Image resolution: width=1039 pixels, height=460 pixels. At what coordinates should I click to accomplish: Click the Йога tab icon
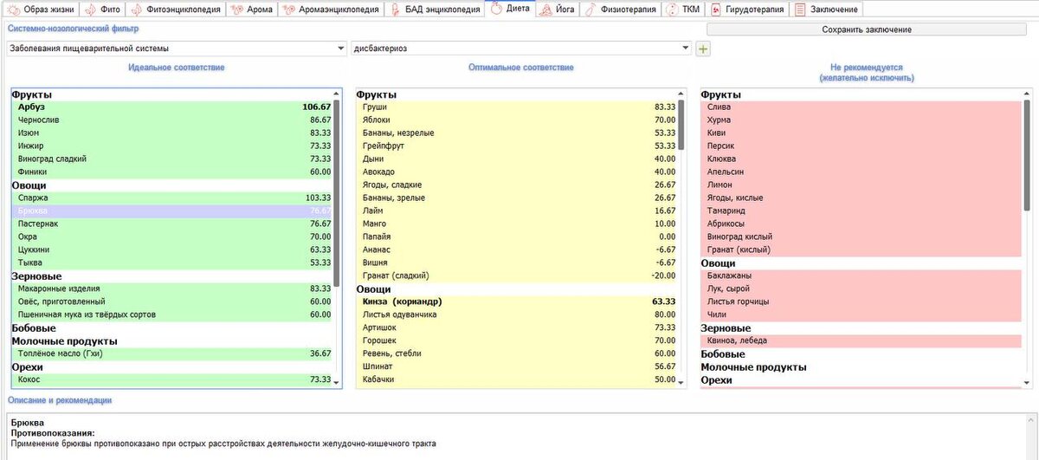point(545,10)
